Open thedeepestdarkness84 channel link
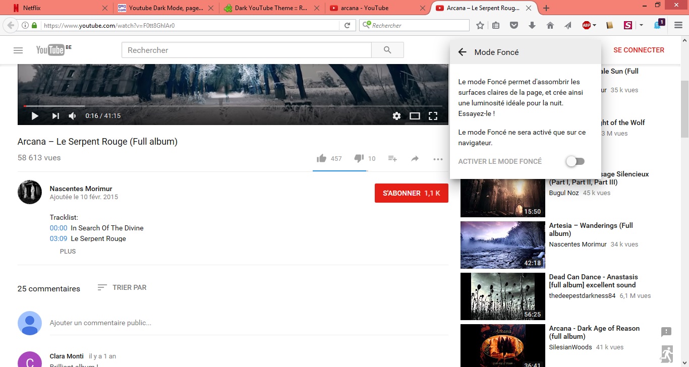 [582, 296]
